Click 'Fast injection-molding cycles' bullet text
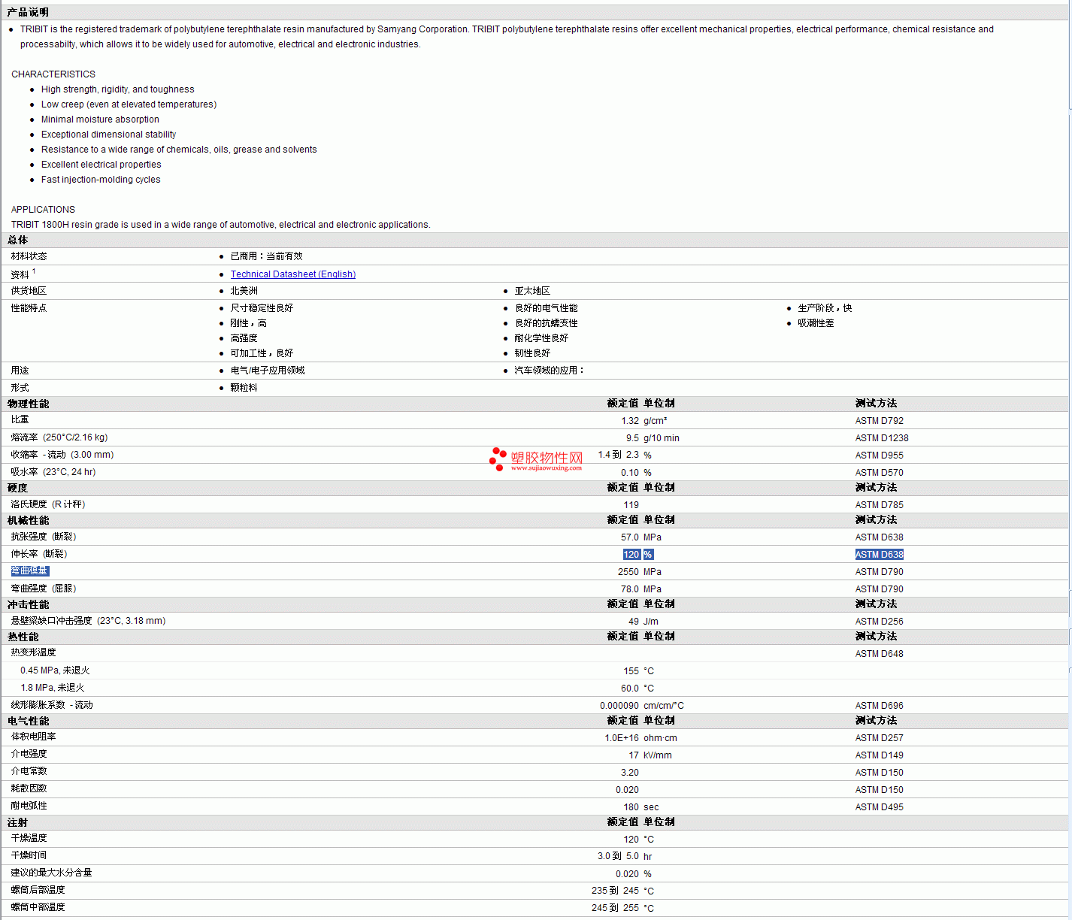This screenshot has height=920, width=1072. 101,180
